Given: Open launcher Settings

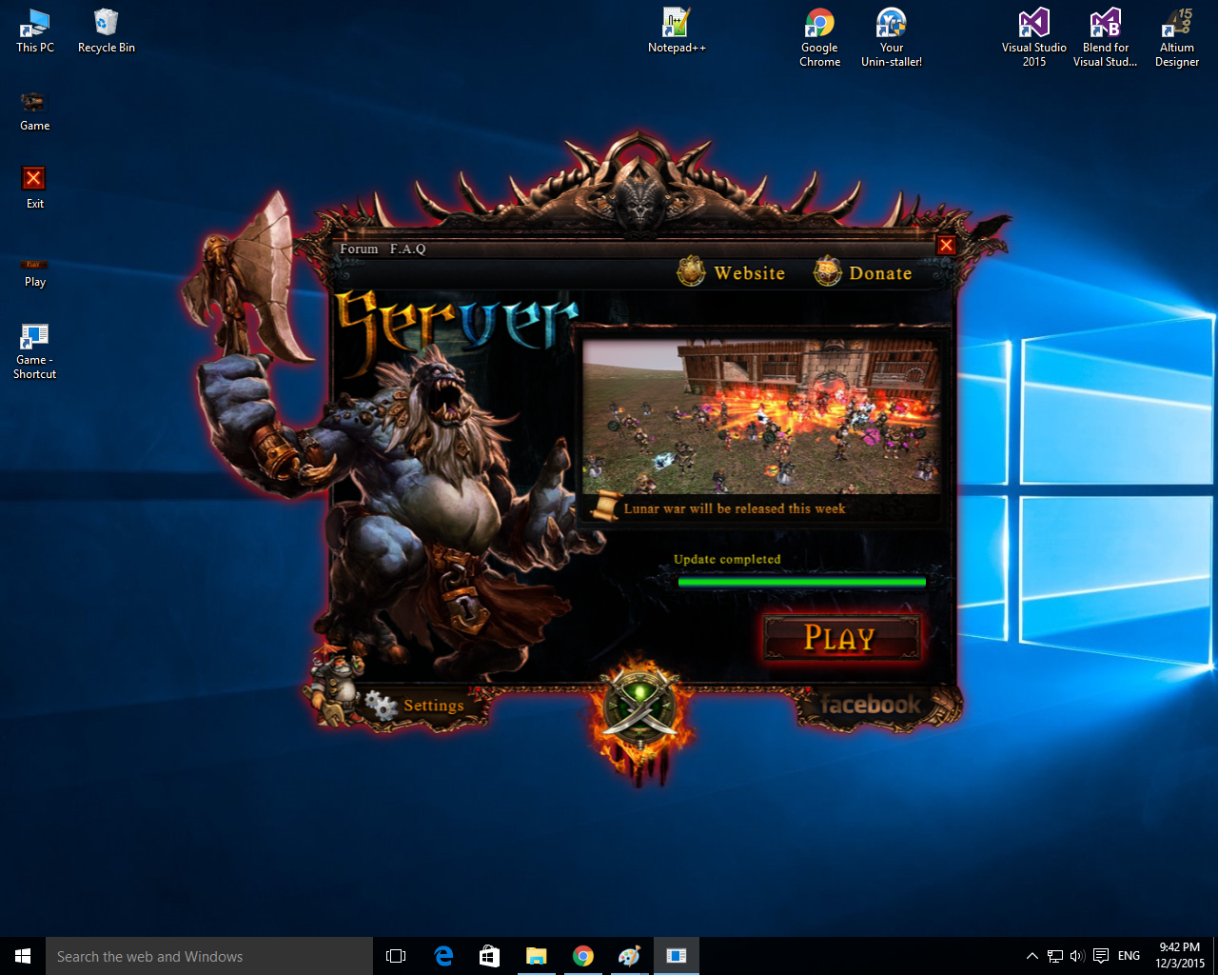Looking at the screenshot, I should 434,706.
